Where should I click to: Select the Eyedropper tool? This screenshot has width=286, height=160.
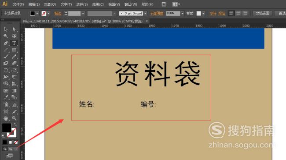click(6, 97)
